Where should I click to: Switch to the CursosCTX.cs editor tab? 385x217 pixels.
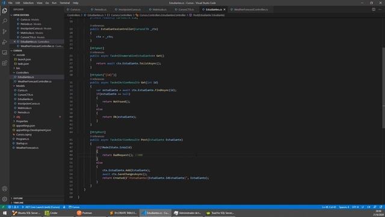coord(186,10)
